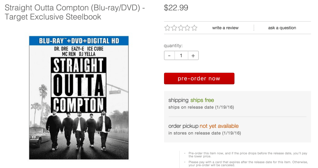Decrease quantity with the minus button
318x168 pixels.
point(169,56)
